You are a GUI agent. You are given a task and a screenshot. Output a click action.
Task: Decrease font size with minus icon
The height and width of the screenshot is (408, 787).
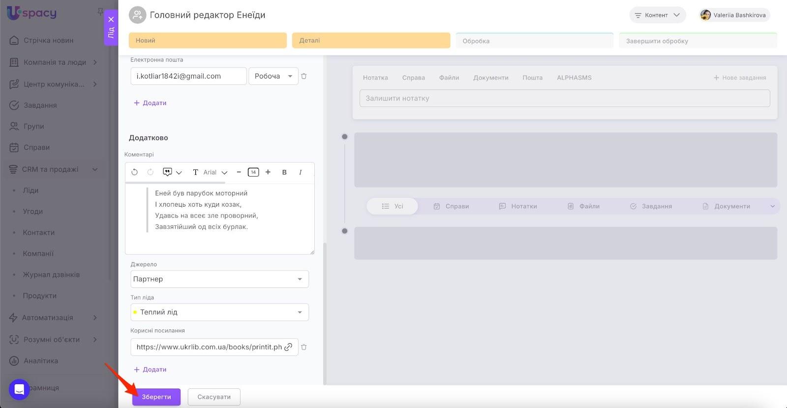[239, 172]
